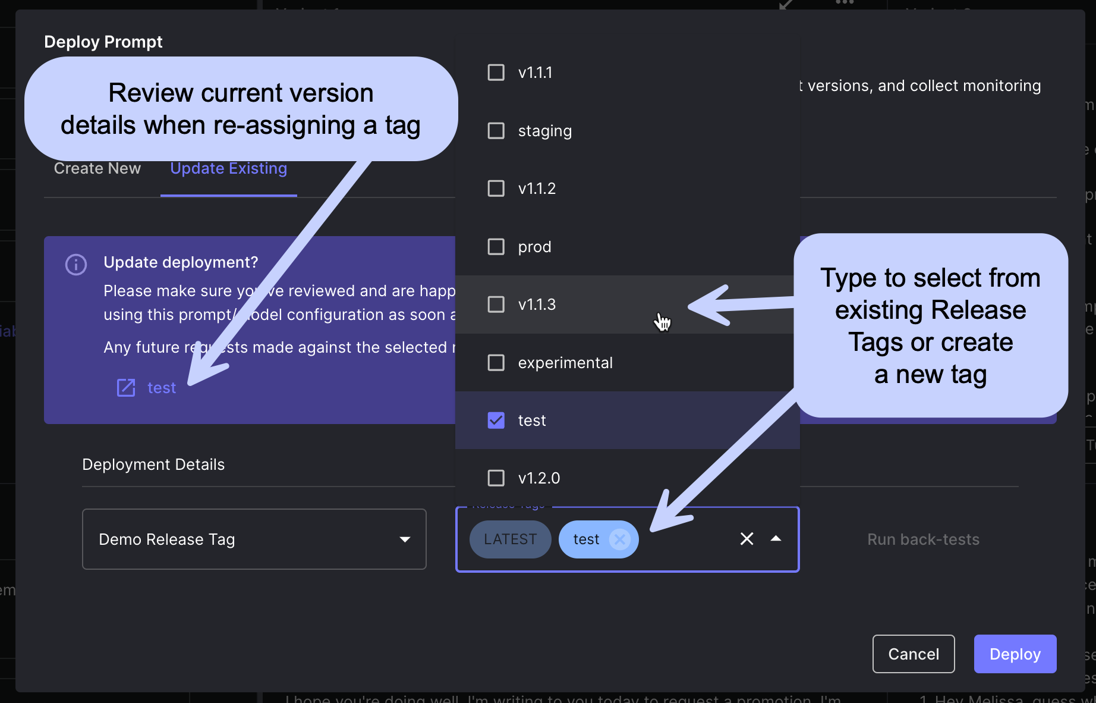Check the v1.1.1 tag checkbox
The height and width of the screenshot is (703, 1096).
pyautogui.click(x=496, y=73)
